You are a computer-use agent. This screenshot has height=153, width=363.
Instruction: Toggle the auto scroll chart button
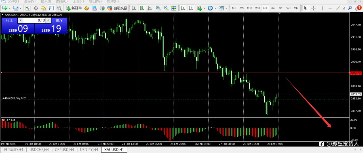click(x=183, y=8)
